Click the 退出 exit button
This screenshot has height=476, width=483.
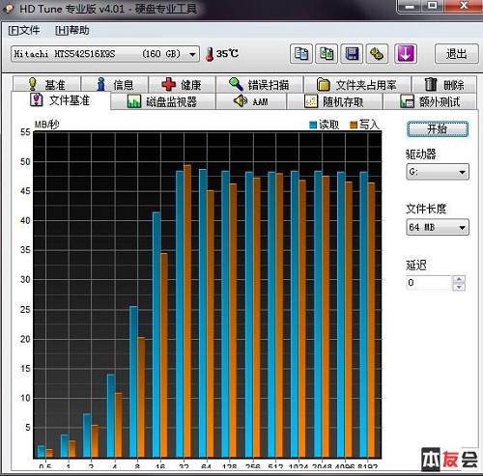(x=456, y=54)
